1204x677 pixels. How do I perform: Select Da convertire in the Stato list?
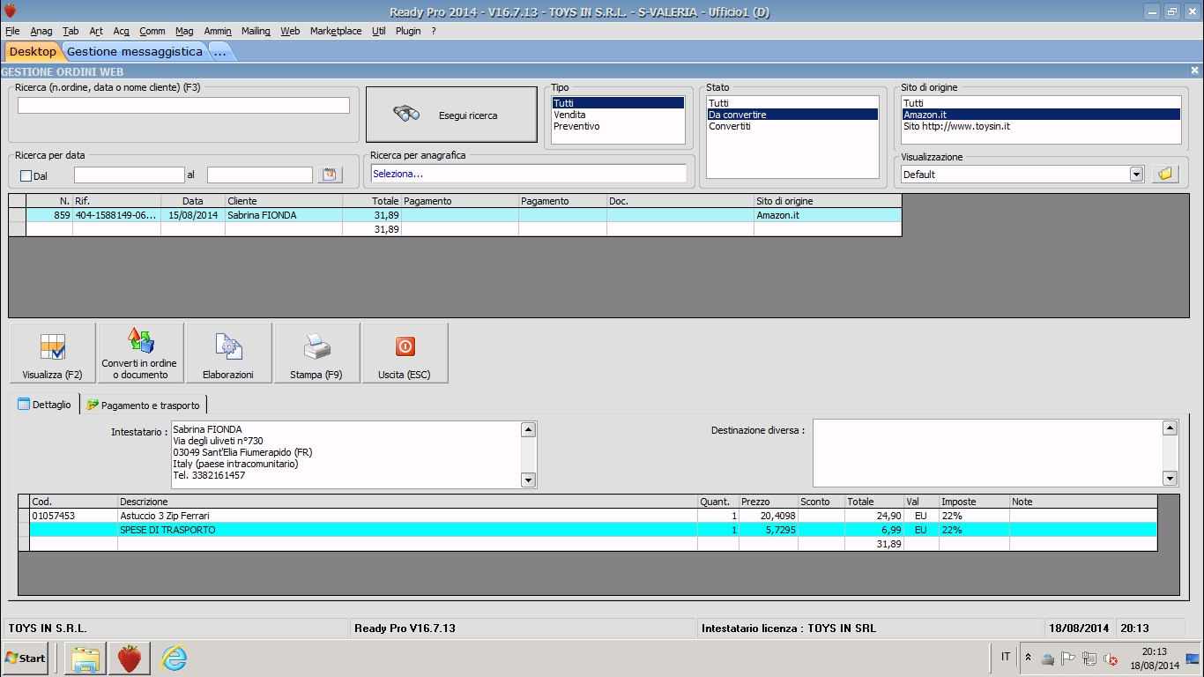[792, 115]
